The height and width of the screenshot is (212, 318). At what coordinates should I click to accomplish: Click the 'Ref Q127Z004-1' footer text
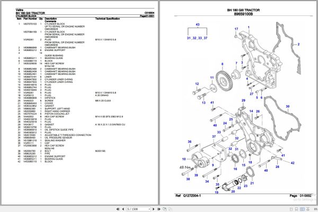coord(188,196)
